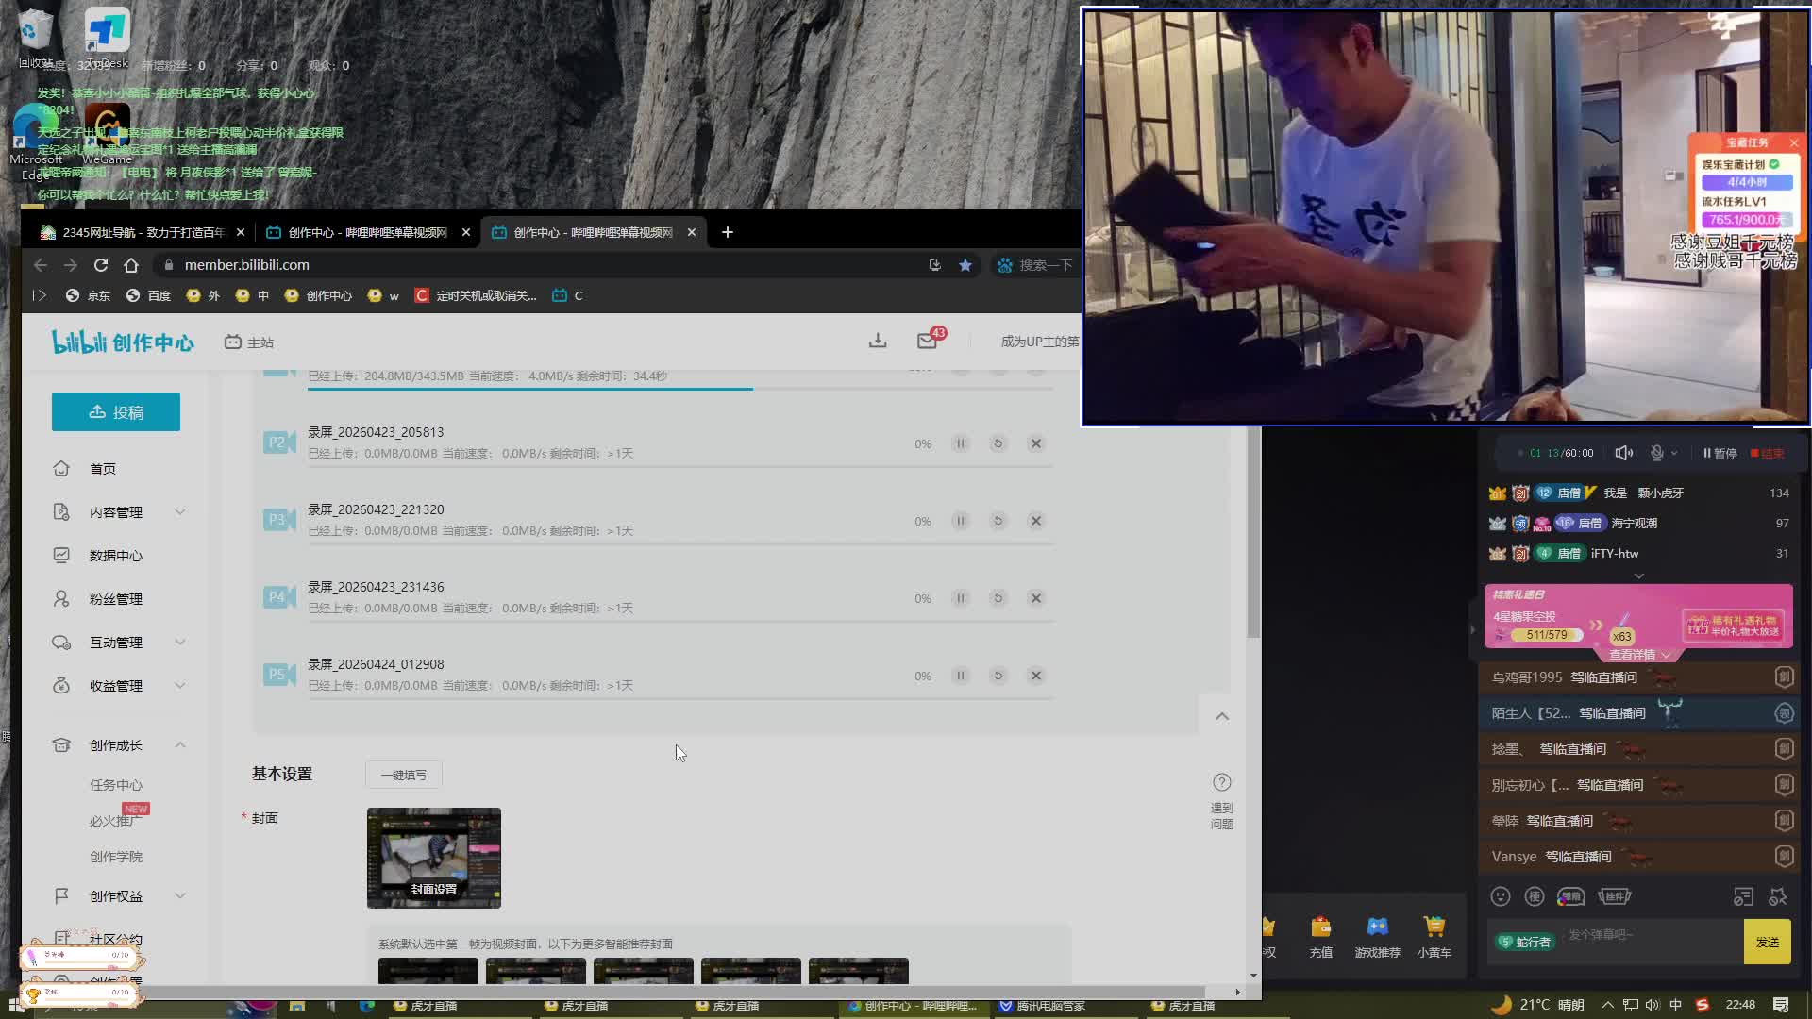
Task: Retry upload of 录屏_20260423_221320
Action: pyautogui.click(x=998, y=521)
